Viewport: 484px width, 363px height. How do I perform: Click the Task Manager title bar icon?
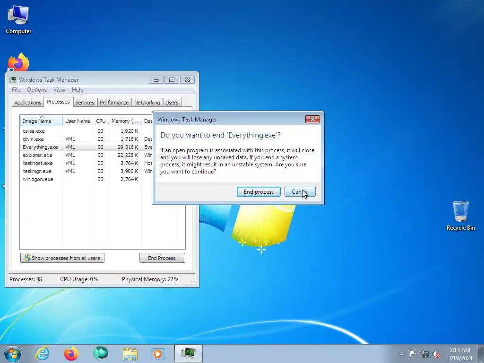pyautogui.click(x=13, y=79)
